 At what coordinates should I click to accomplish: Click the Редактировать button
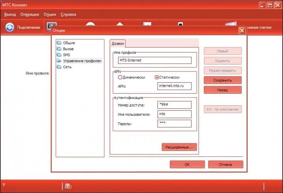tap(223, 71)
